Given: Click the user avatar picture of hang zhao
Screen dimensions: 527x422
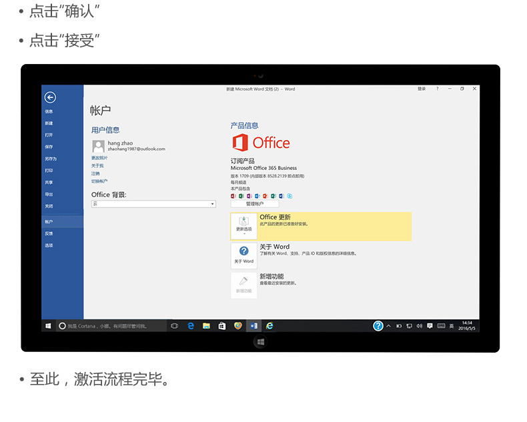Looking at the screenshot, I should [98, 146].
